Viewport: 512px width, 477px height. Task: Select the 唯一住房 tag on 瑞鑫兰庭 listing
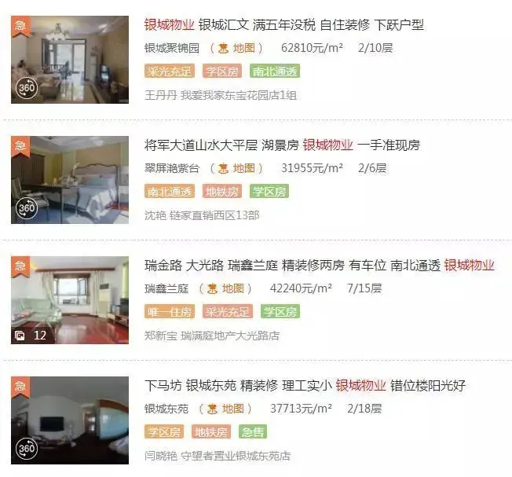tap(170, 312)
